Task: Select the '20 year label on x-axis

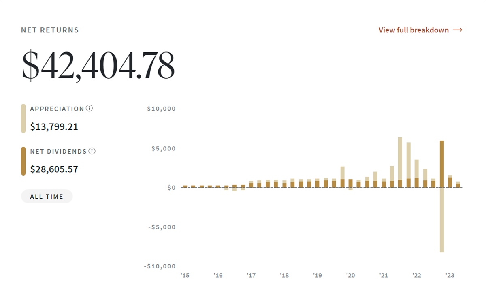Action: coord(350,276)
